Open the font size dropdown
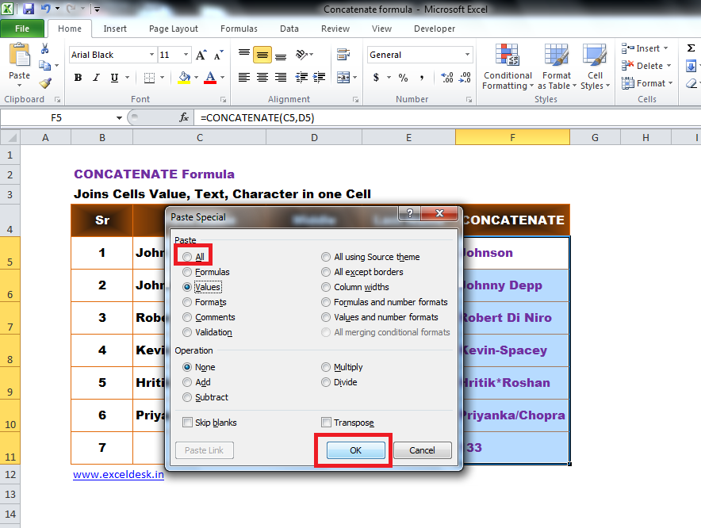The width and height of the screenshot is (701, 528). tap(184, 55)
